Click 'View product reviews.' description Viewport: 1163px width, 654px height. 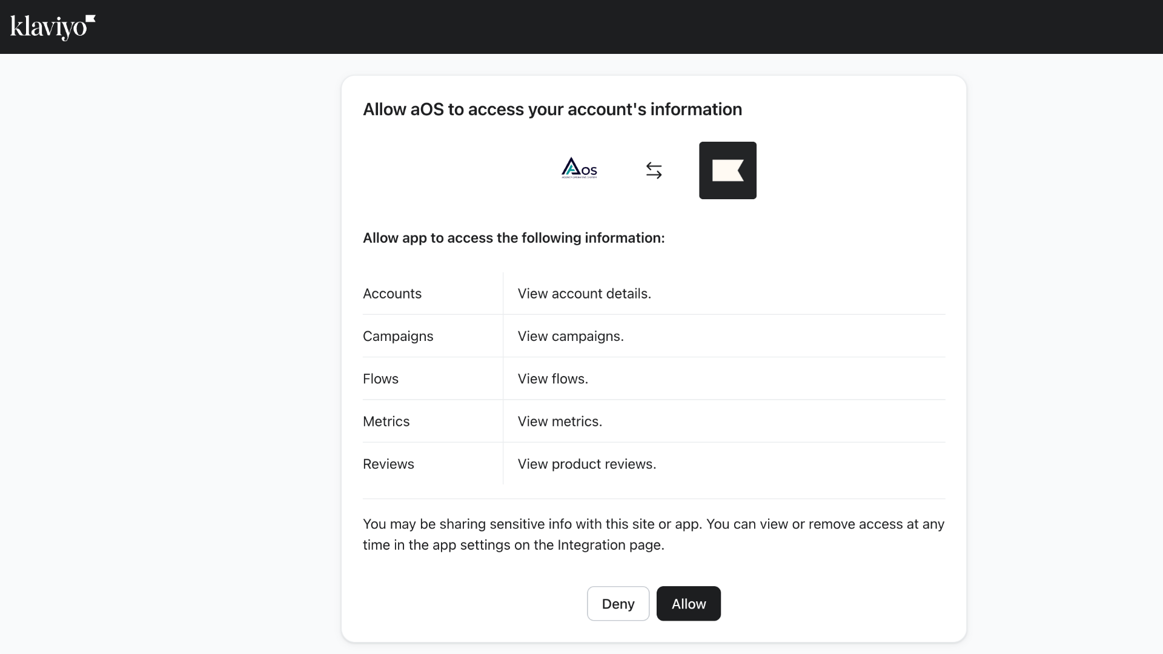587,464
